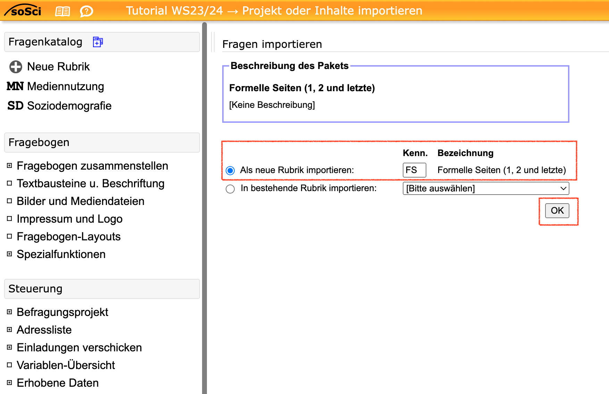Expand the Spezialfunktionen tree node

coord(9,254)
